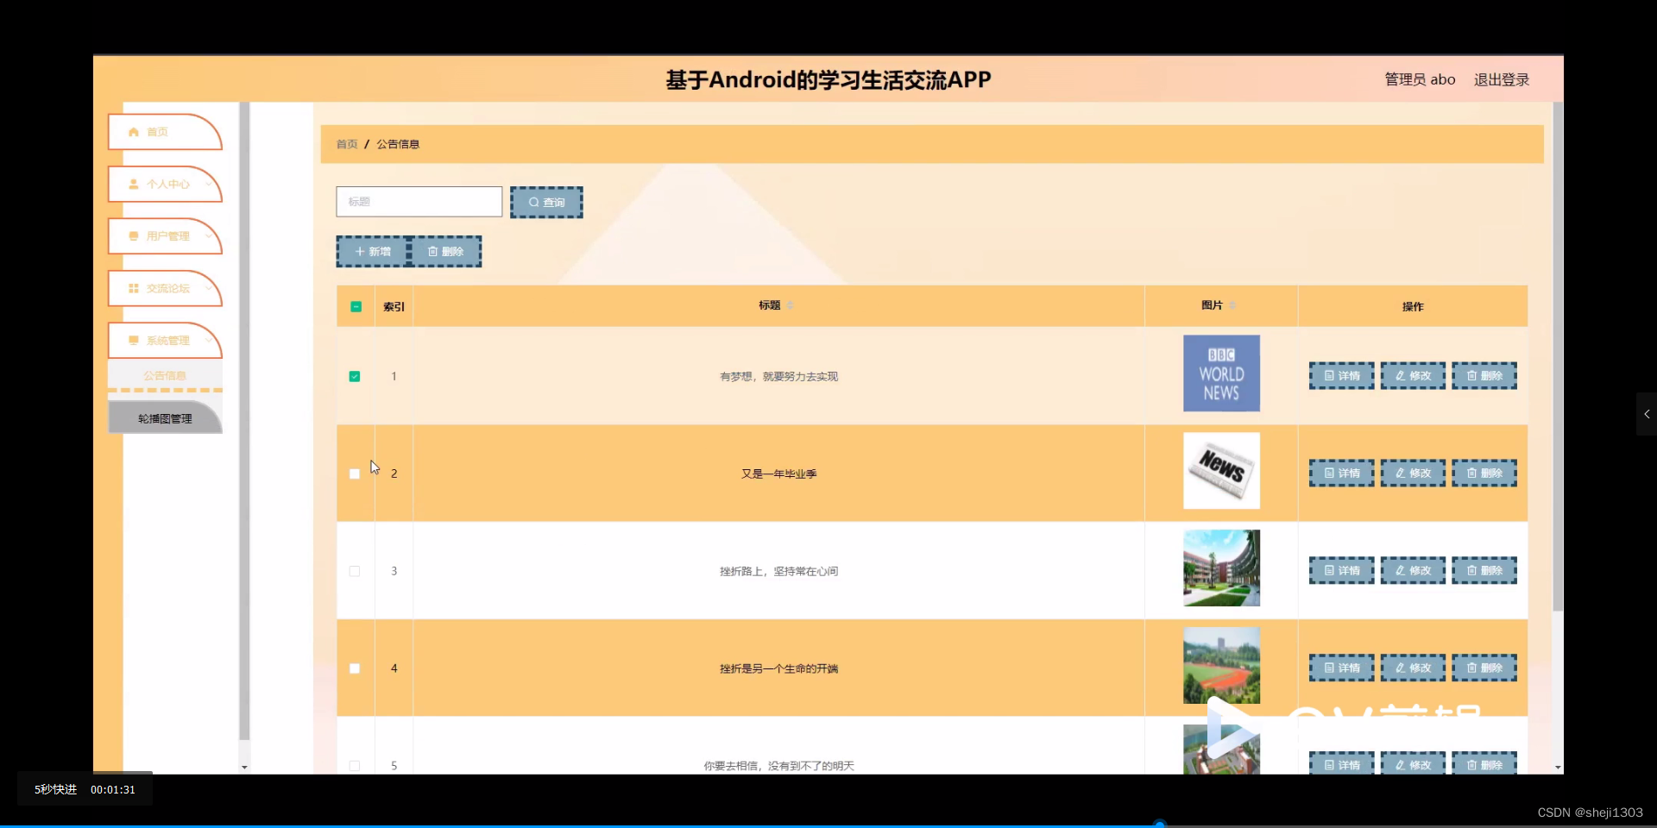
Task: Open 轮播图管理 in the sidebar submenu
Action: pyautogui.click(x=165, y=417)
